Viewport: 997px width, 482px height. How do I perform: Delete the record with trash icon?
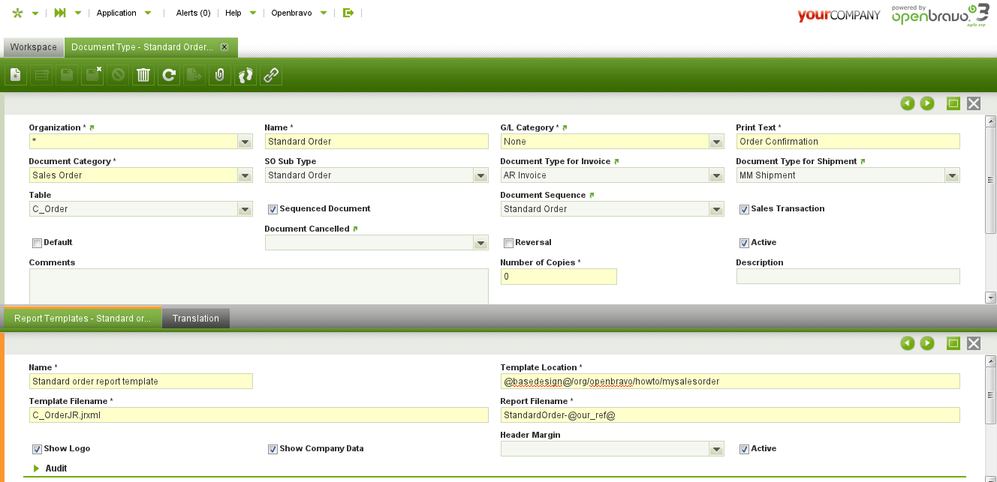click(143, 75)
